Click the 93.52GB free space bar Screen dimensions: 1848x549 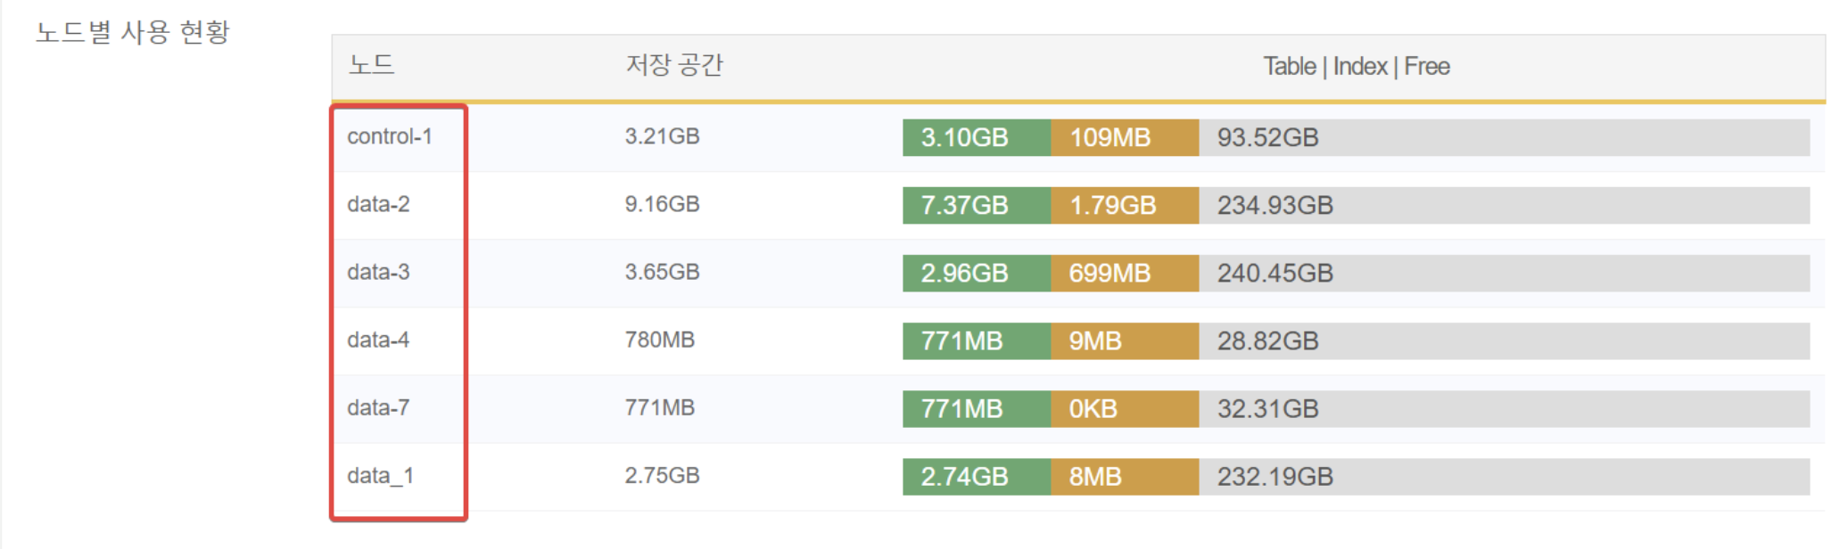tap(1504, 137)
